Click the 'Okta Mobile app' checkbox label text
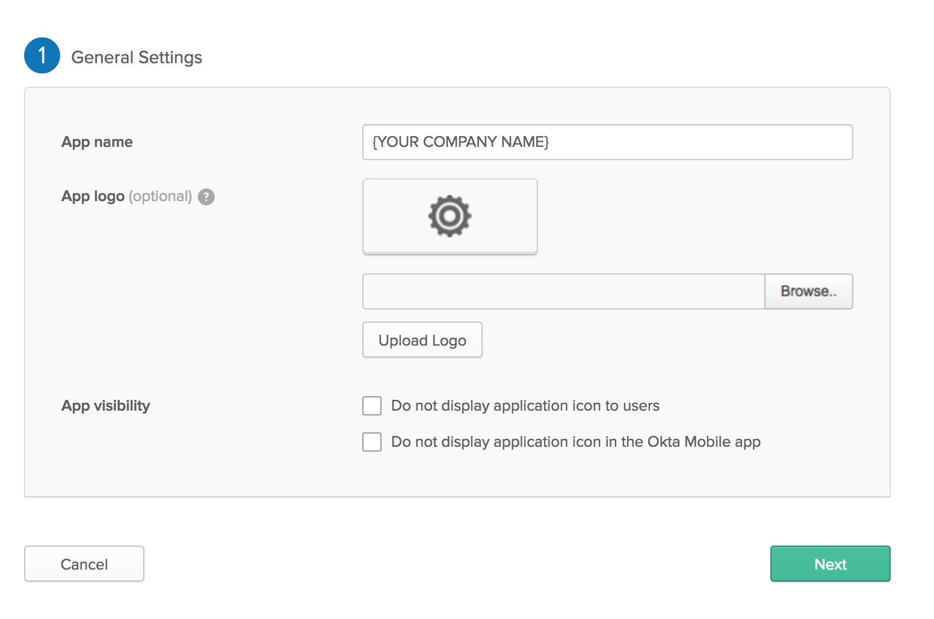 (x=576, y=442)
